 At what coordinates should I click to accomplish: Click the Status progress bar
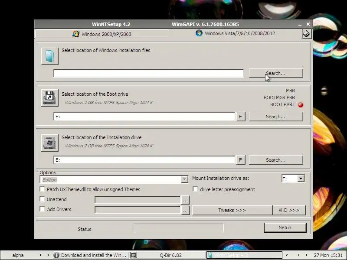(x=178, y=228)
